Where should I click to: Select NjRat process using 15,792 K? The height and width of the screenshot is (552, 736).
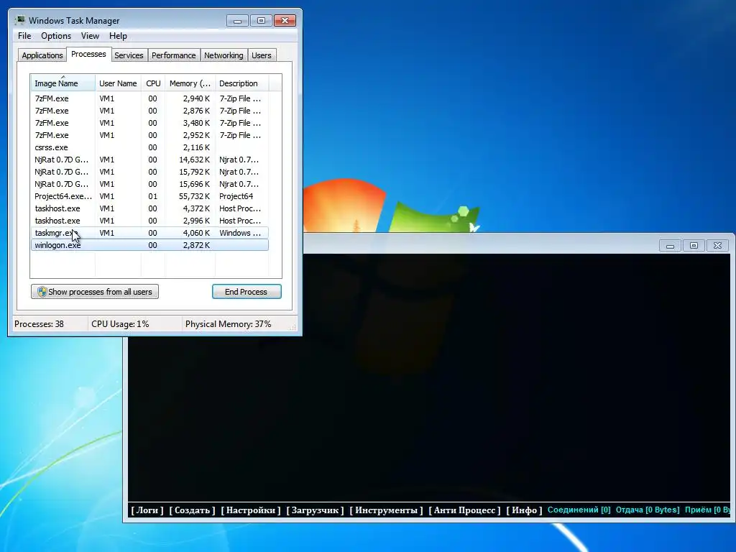pyautogui.click(x=149, y=172)
